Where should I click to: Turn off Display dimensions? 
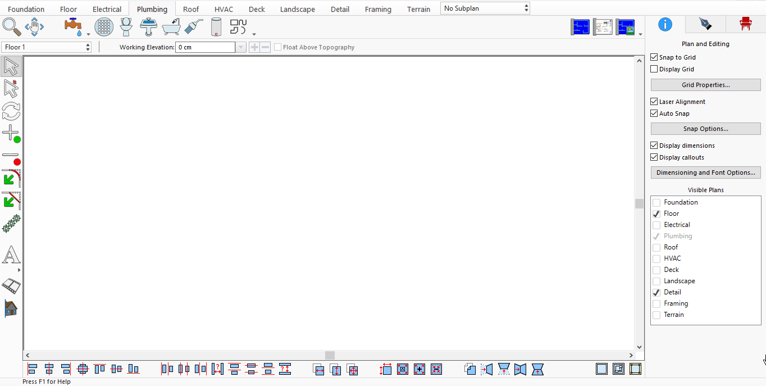(x=654, y=146)
